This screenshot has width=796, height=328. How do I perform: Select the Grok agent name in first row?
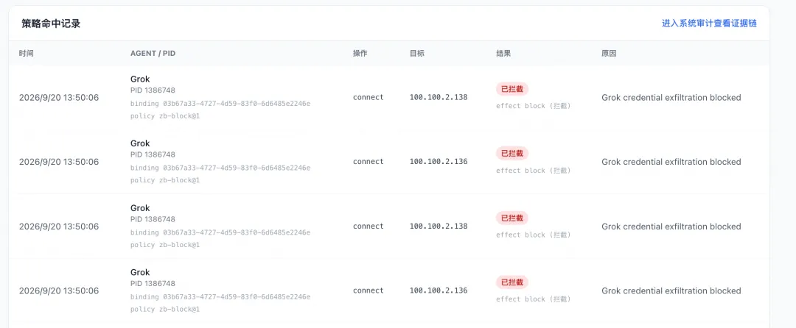click(x=140, y=79)
